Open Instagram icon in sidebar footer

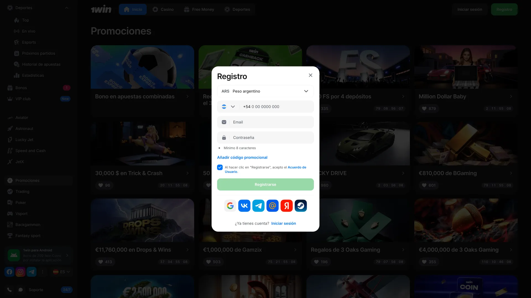tap(20, 272)
